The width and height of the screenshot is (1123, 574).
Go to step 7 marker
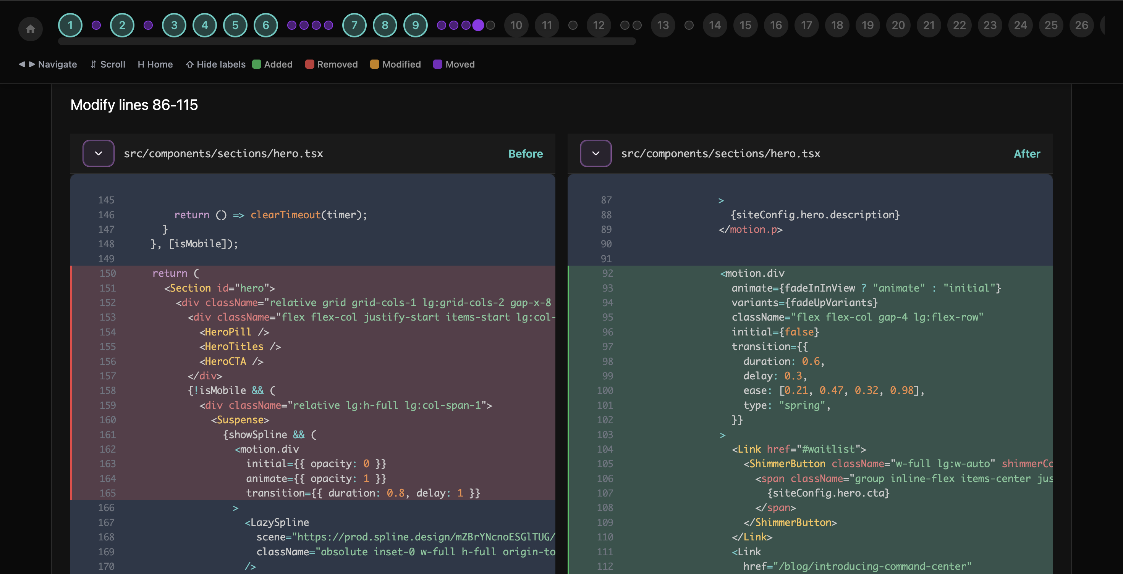click(x=354, y=25)
